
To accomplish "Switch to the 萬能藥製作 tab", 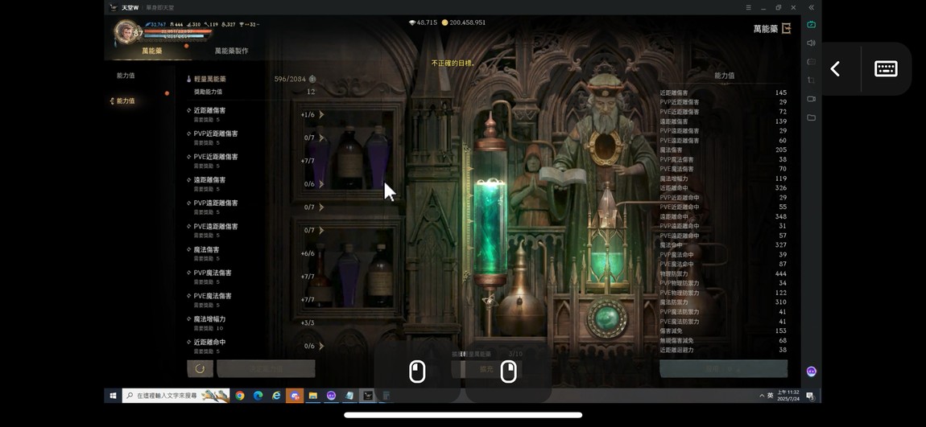I will click(232, 51).
